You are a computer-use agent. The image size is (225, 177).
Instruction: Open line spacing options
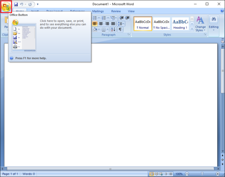(x=121, y=24)
